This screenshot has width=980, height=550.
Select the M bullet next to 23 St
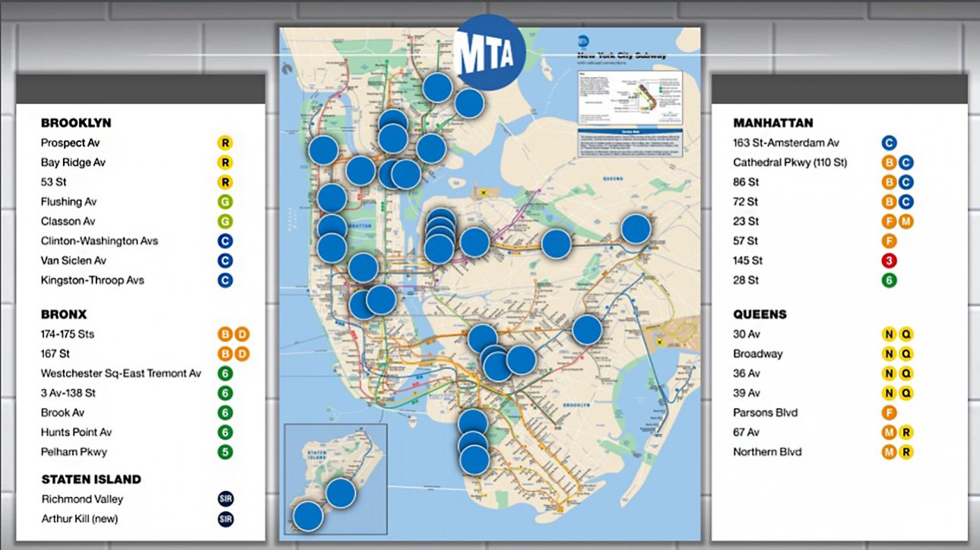tap(905, 222)
